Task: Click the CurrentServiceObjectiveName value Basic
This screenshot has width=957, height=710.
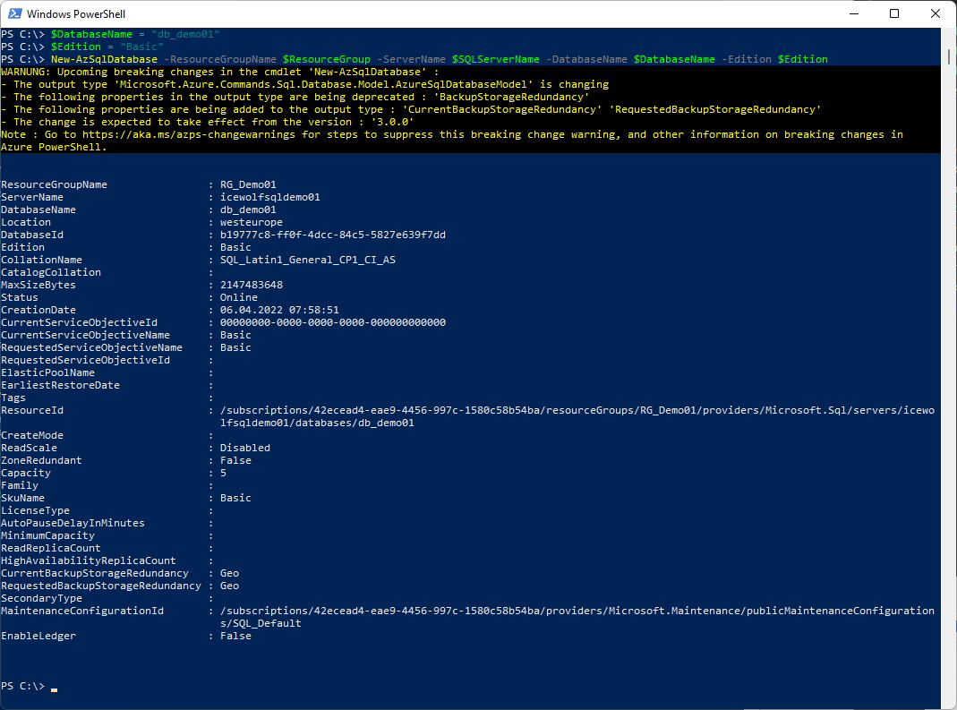Action: pos(235,335)
